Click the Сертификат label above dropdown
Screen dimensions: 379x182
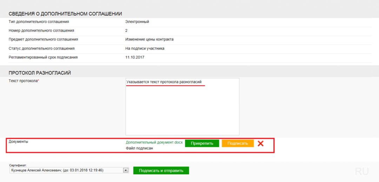(x=18, y=165)
